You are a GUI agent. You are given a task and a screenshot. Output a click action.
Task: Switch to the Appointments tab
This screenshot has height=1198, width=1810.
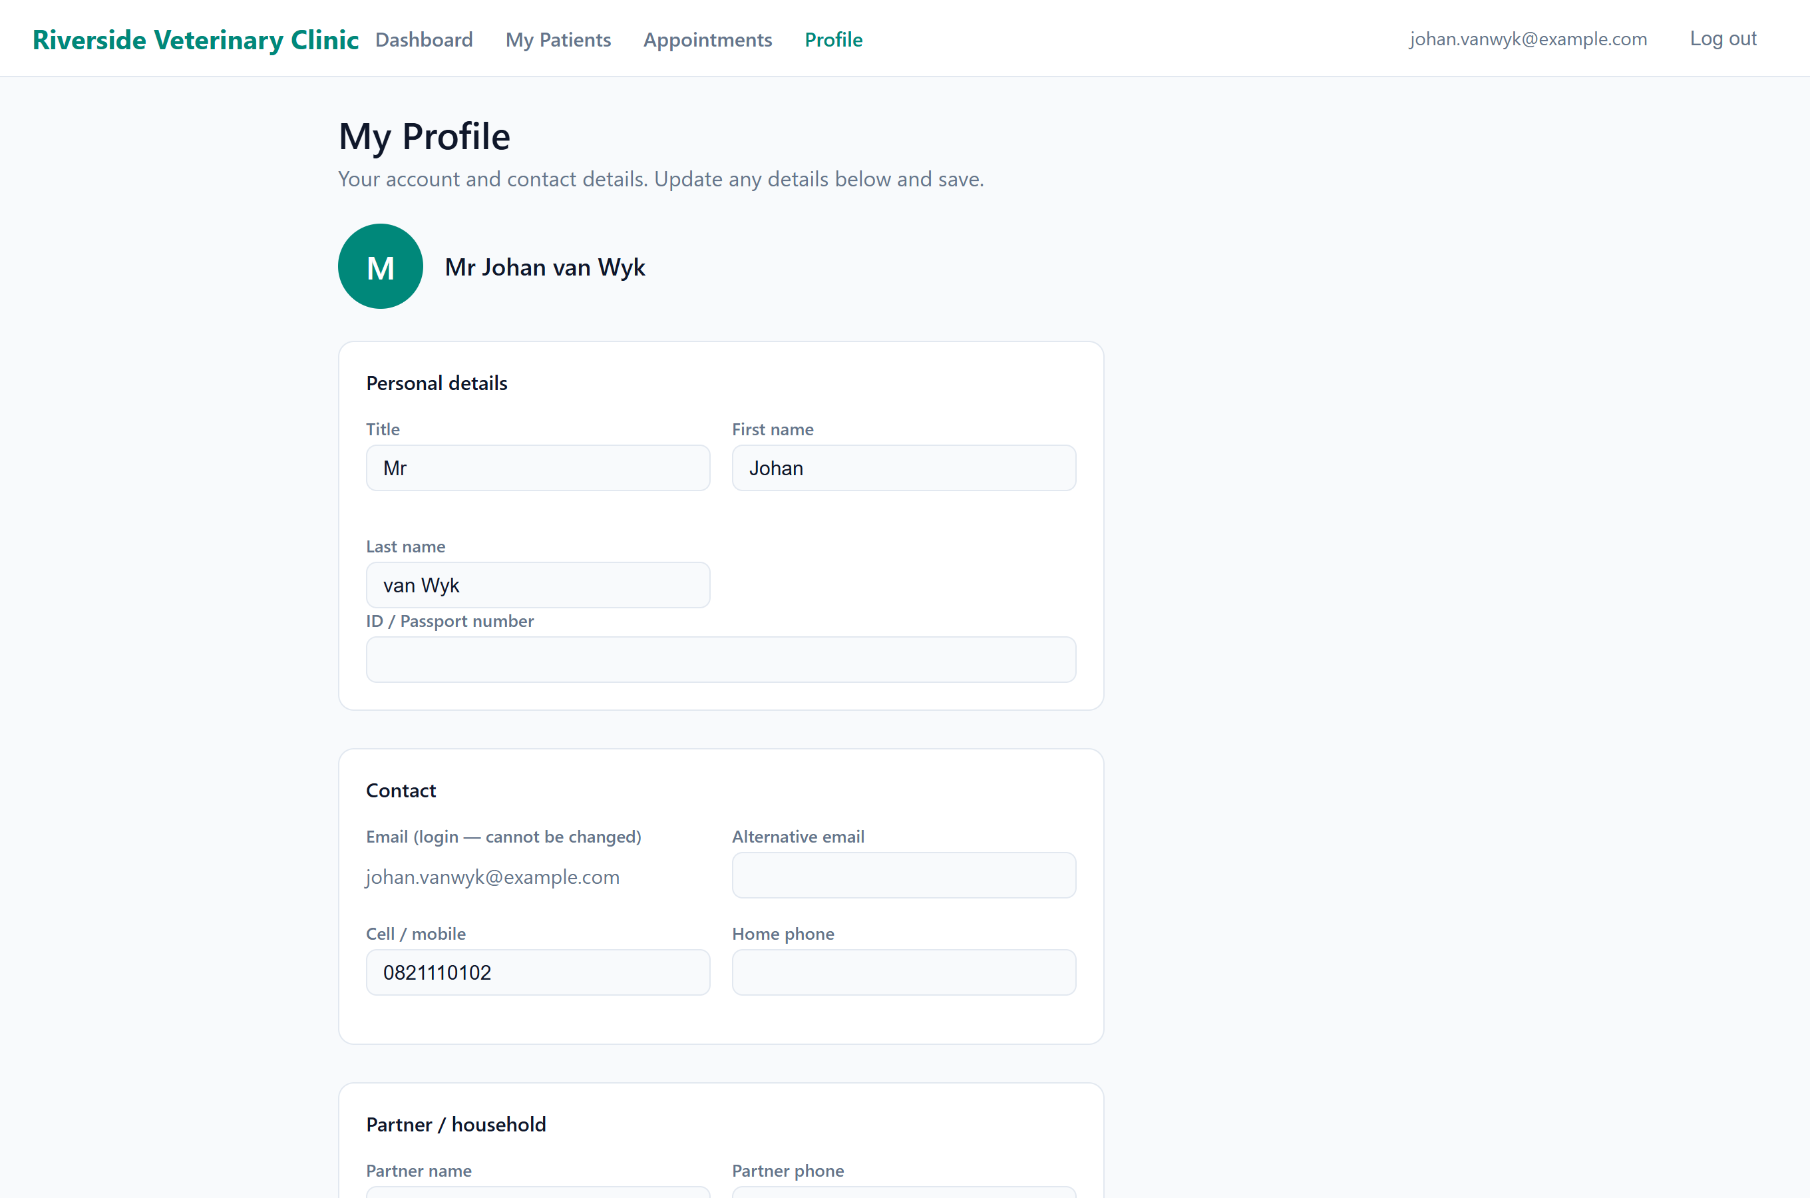coord(707,40)
